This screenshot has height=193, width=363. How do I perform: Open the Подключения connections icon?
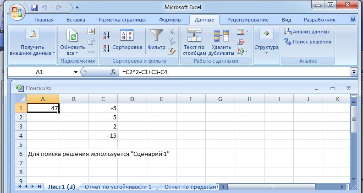91,32
